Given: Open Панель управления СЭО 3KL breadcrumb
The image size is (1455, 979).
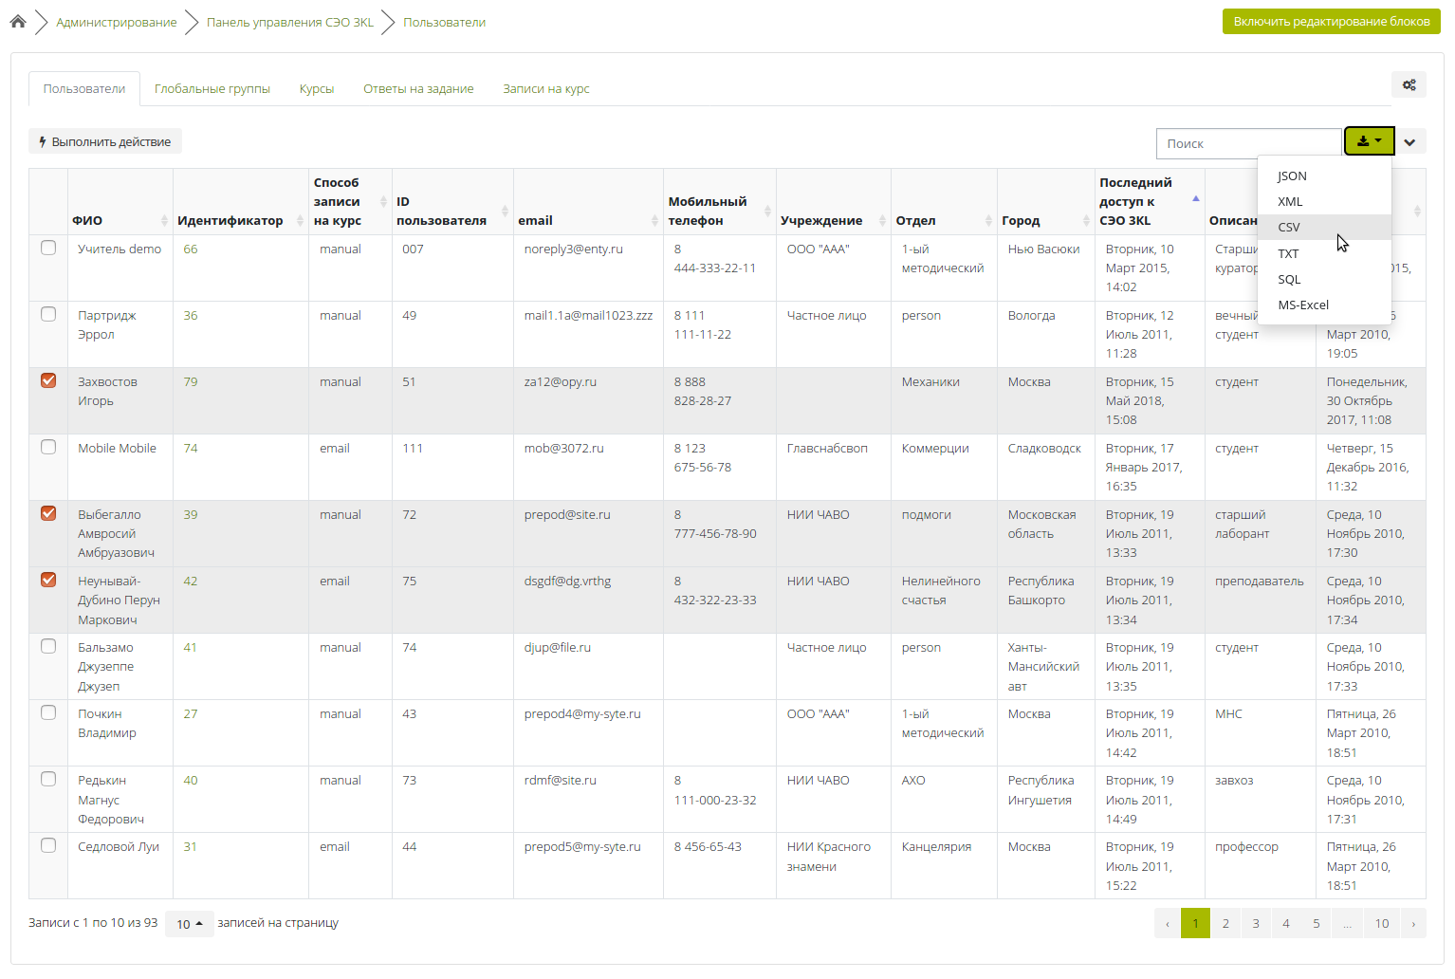Looking at the screenshot, I should click(290, 22).
